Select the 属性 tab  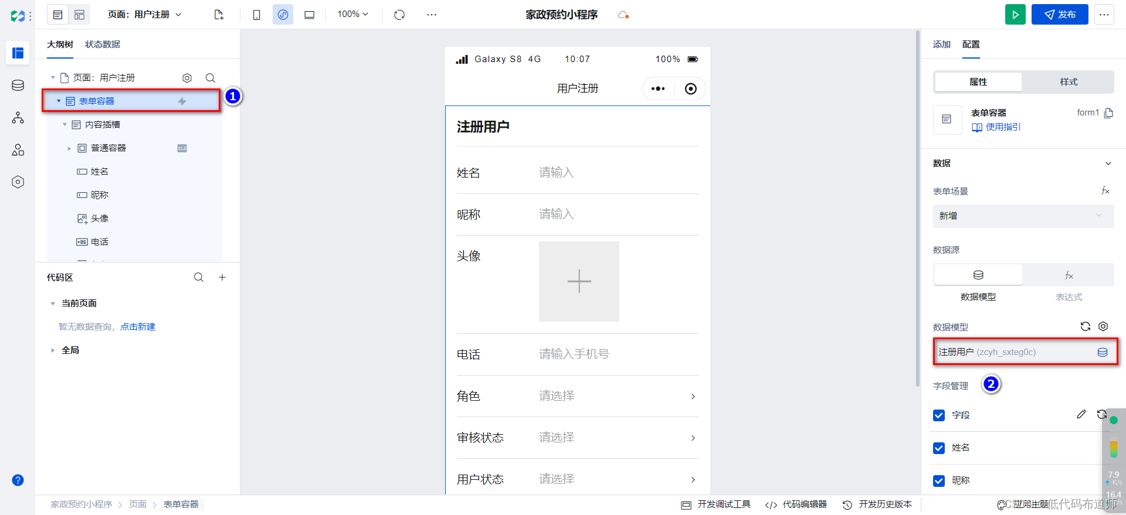978,82
